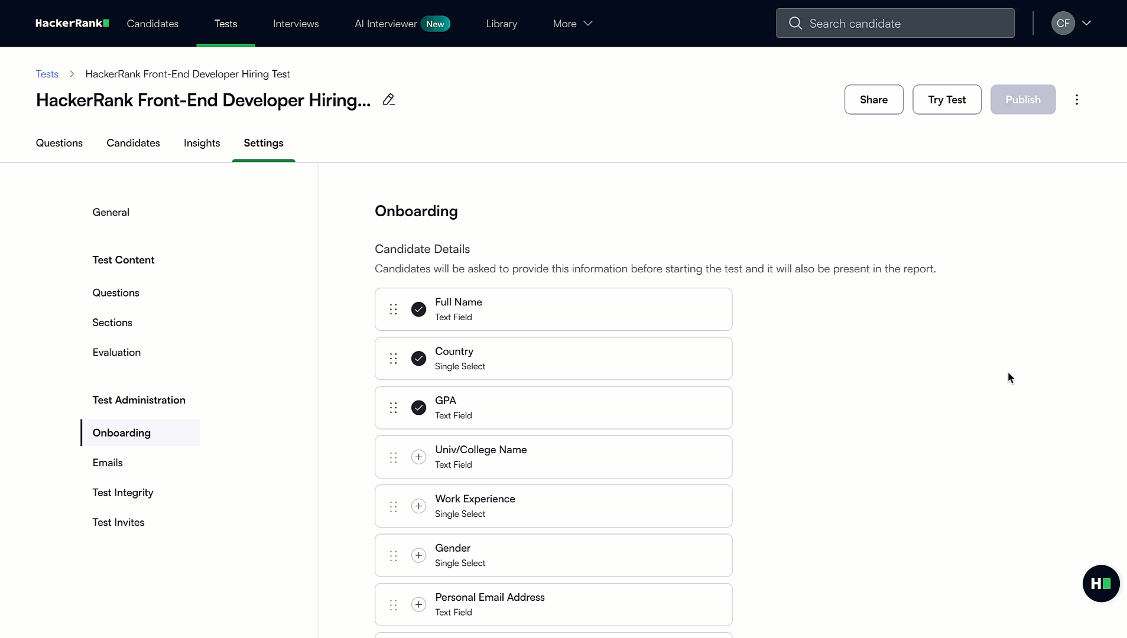
Task: Add the Work Experience field via plus icon
Action: click(x=418, y=506)
